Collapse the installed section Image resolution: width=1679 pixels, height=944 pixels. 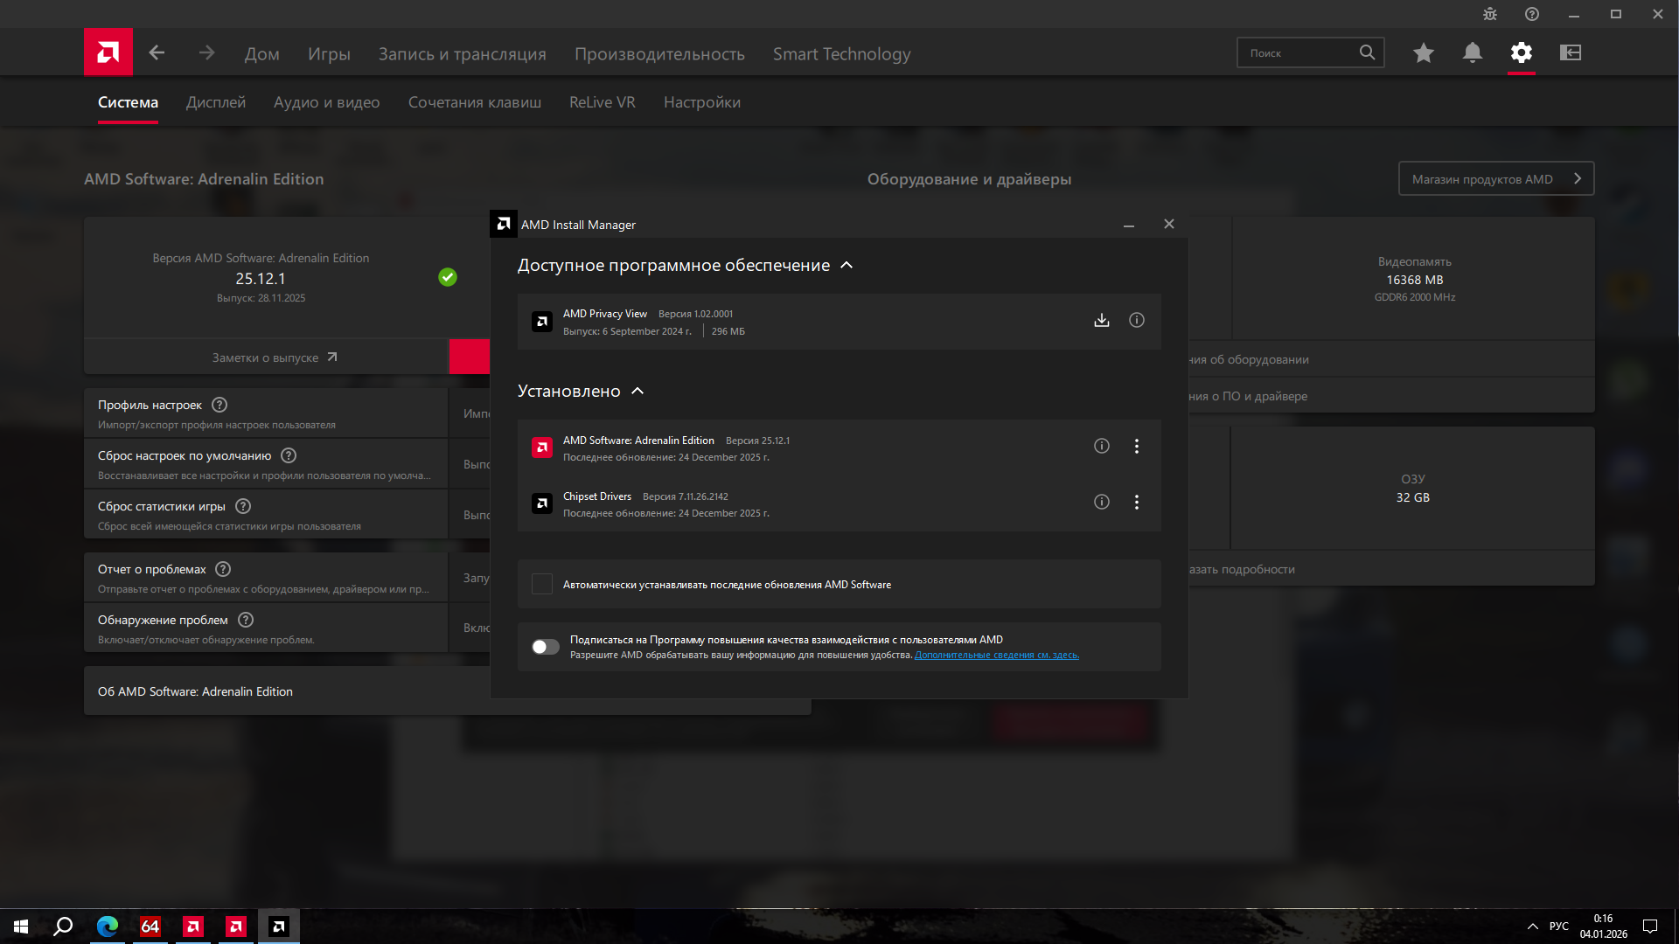637,392
